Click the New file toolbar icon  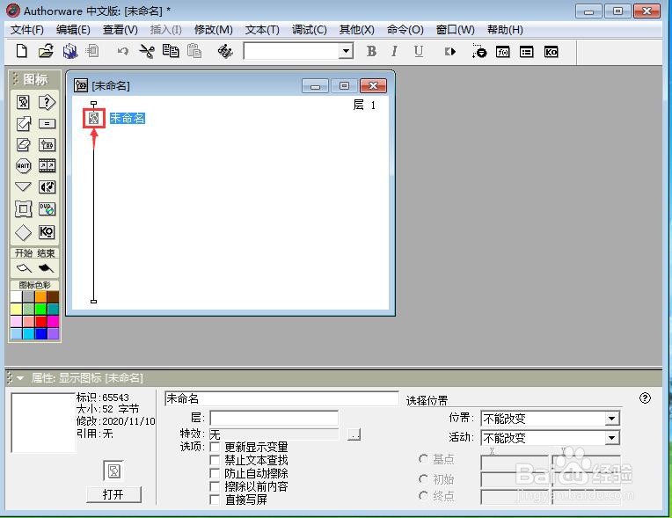21,51
